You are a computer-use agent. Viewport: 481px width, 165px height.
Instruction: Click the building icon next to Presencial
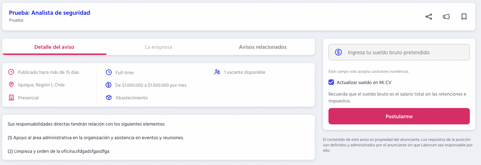(x=11, y=97)
